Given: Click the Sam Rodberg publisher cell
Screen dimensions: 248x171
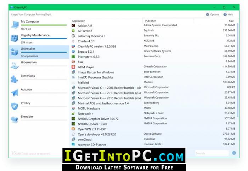Looking at the screenshot, I should tap(151, 103).
